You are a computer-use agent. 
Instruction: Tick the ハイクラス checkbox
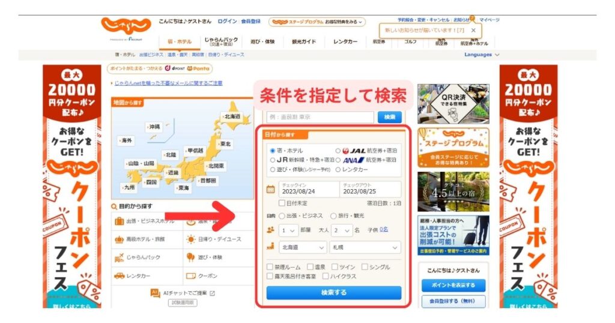[325, 276]
